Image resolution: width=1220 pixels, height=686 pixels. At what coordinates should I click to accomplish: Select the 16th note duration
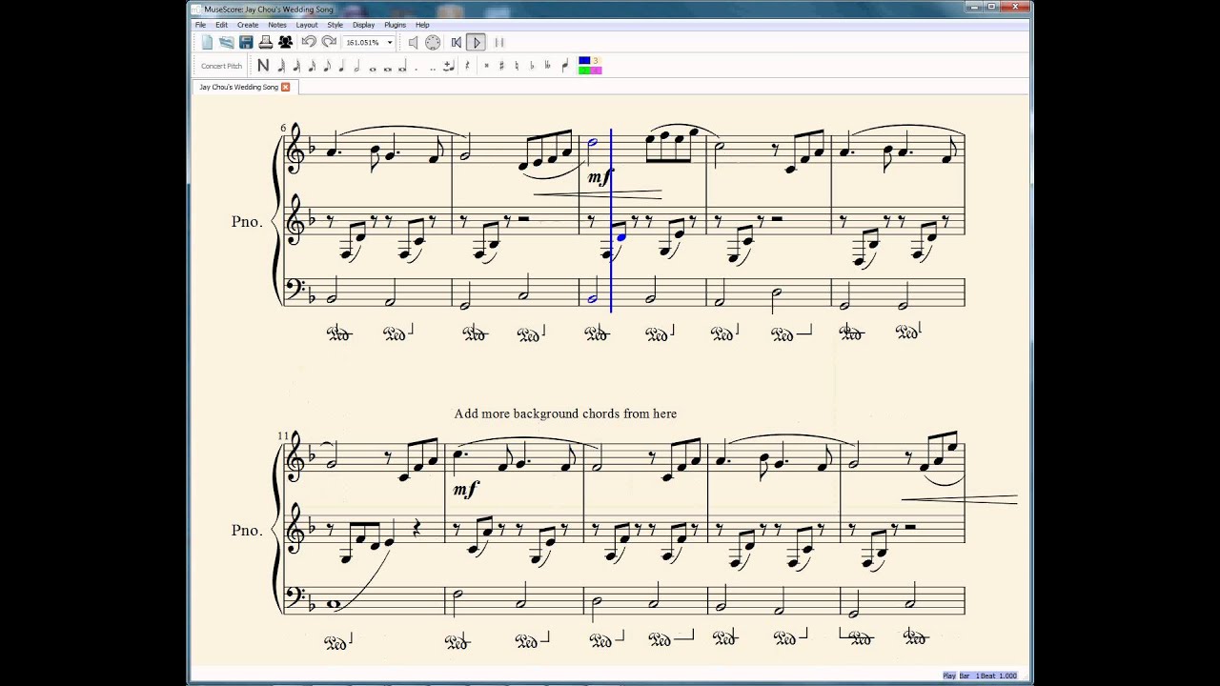[x=312, y=66]
